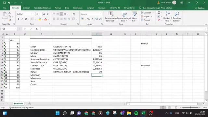Image resolution: width=208 pixels, height=117 pixels.
Task: Click the fx insert function icon
Action: [x=37, y=29]
